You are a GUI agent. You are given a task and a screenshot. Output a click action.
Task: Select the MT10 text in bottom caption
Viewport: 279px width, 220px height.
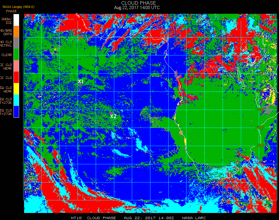[76, 218]
